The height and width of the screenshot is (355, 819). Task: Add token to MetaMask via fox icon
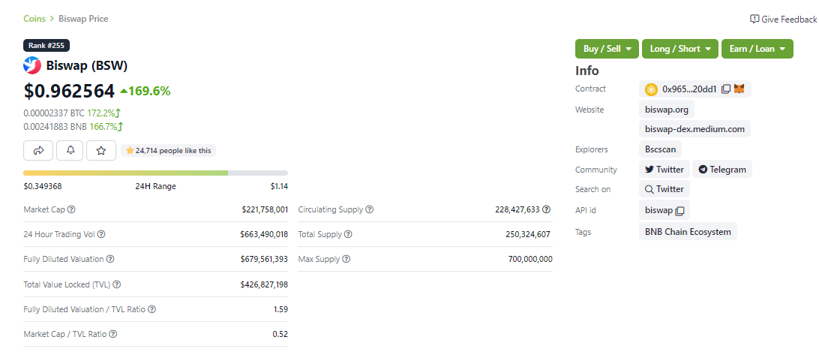tap(739, 89)
